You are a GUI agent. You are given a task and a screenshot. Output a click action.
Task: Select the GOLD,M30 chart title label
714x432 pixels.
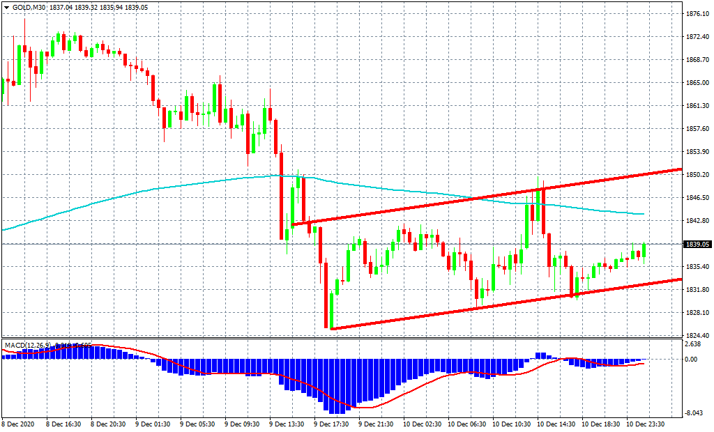28,6
